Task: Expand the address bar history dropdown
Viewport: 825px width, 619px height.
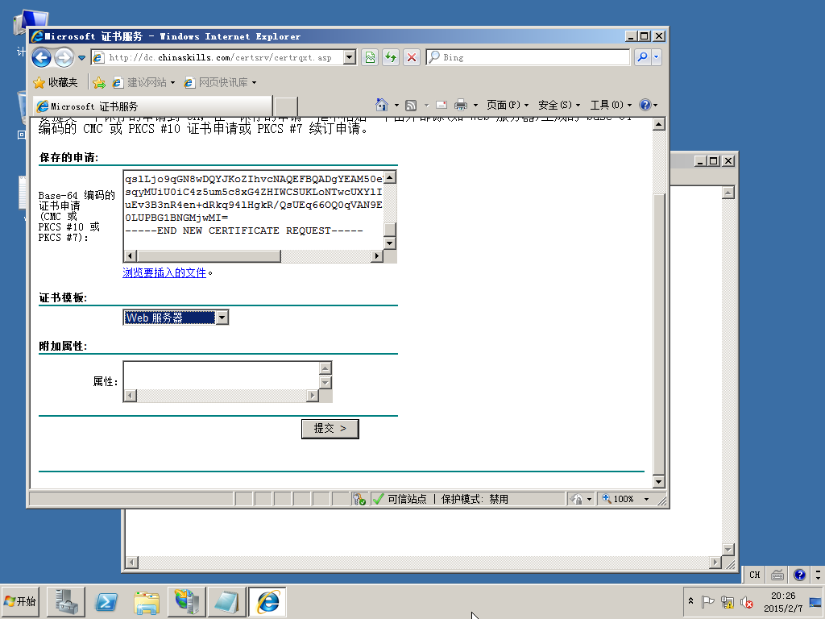Action: pyautogui.click(x=350, y=57)
